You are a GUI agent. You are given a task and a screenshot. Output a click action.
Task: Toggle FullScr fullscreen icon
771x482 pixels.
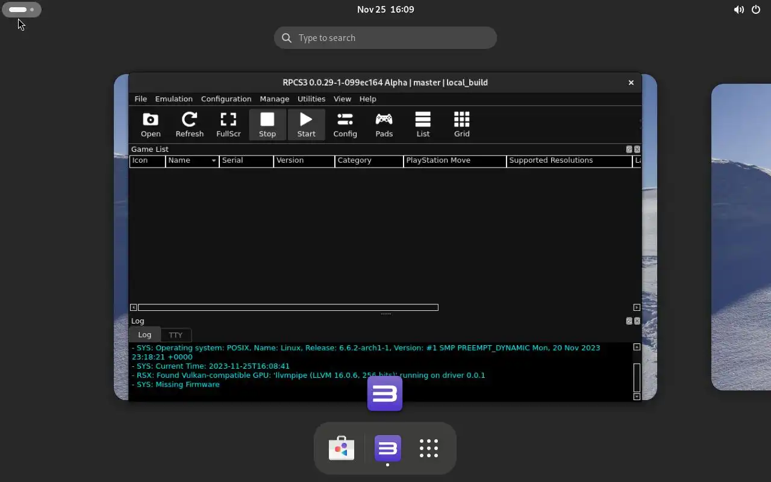pyautogui.click(x=228, y=125)
